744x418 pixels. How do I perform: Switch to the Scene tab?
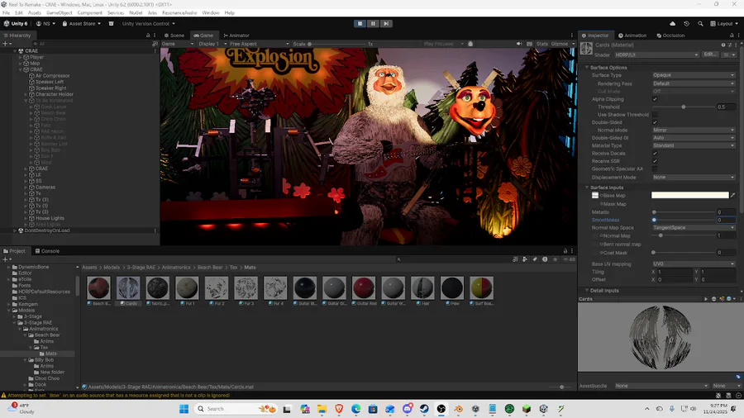(x=174, y=36)
